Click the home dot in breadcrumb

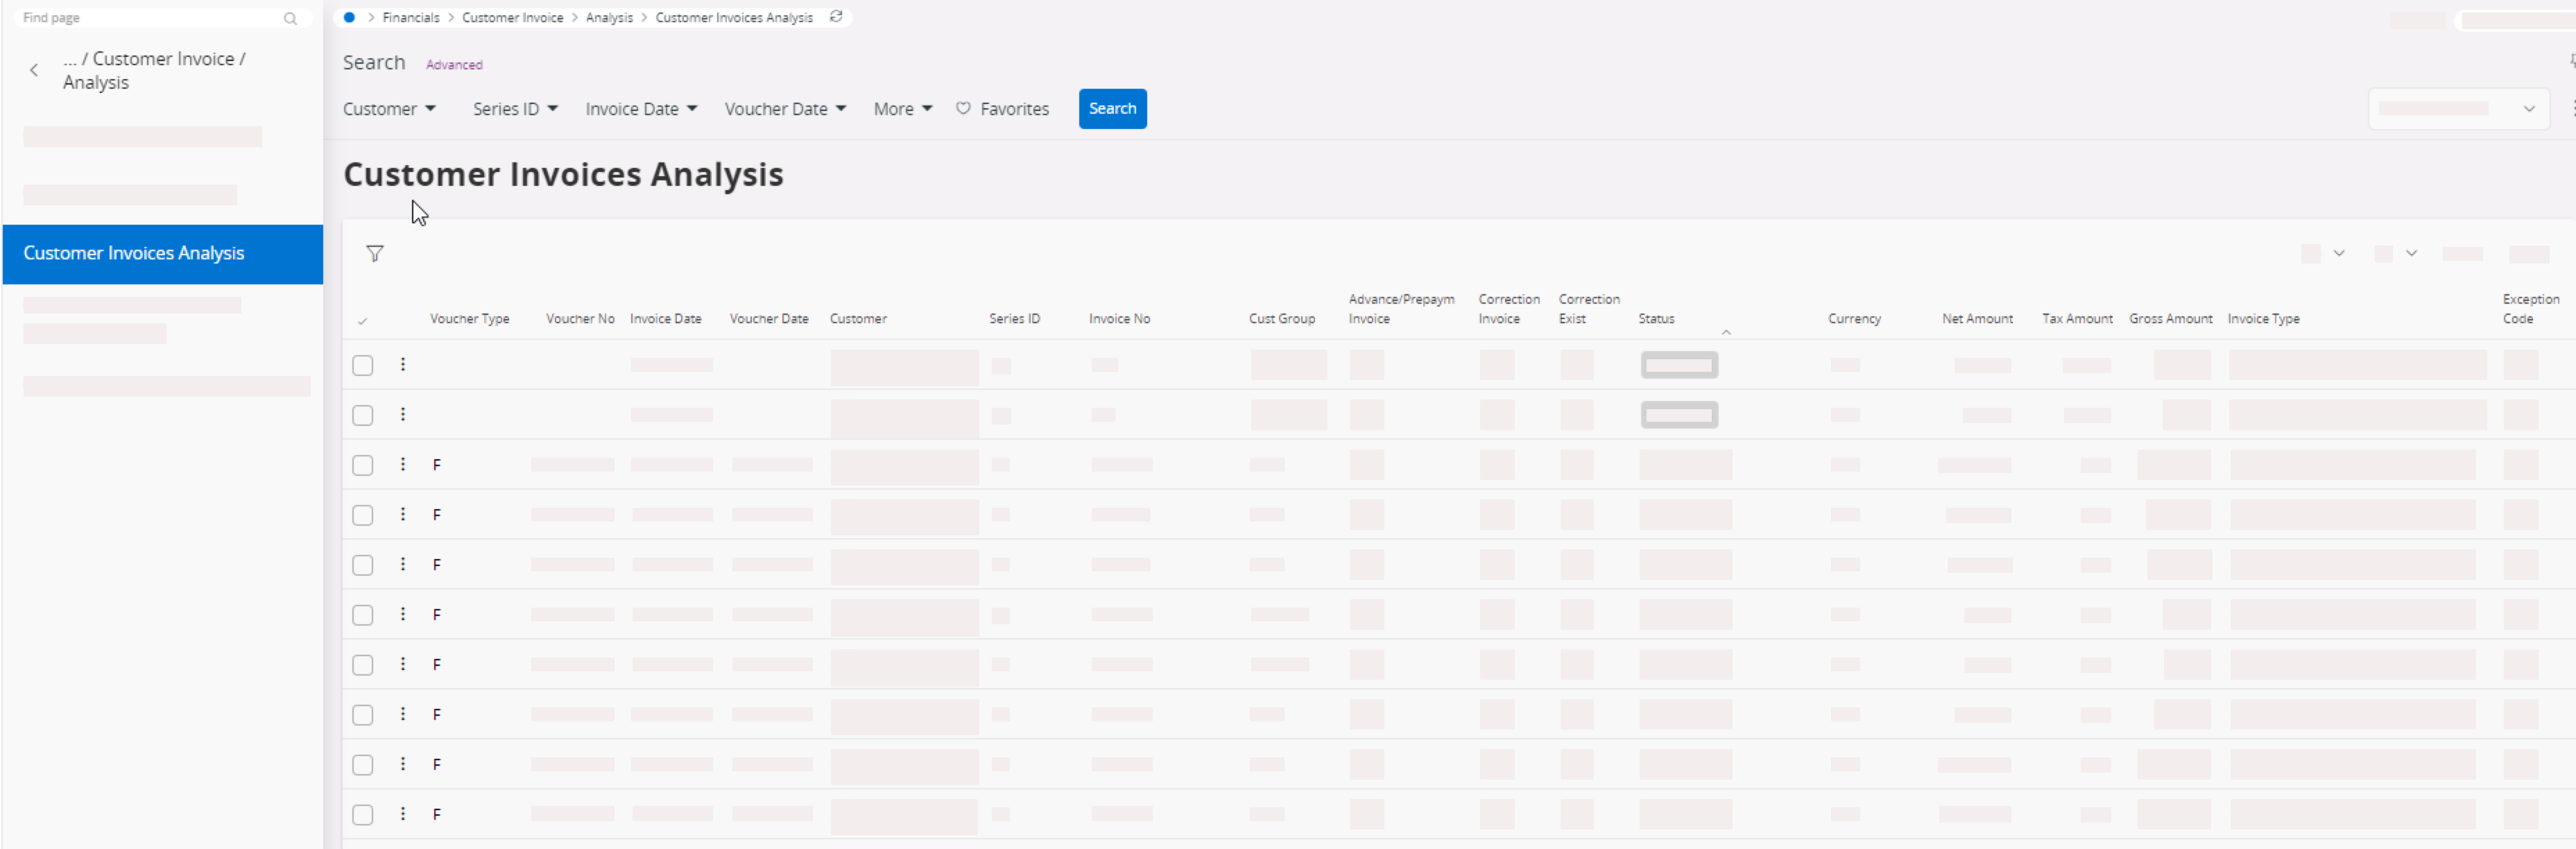point(349,17)
